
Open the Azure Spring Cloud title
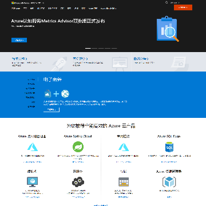(x=78, y=136)
